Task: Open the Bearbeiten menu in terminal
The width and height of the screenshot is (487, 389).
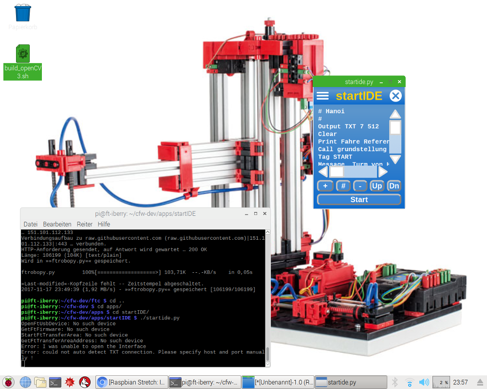Action: coord(57,224)
